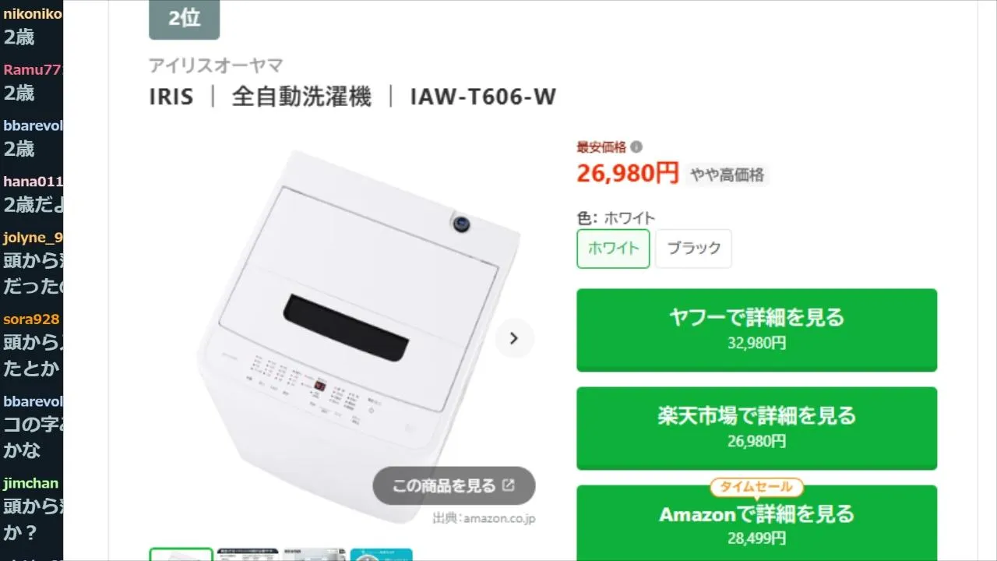This screenshot has height=561, width=997.
Task: Click the info icon beside 最安価格
Action: [636, 146]
